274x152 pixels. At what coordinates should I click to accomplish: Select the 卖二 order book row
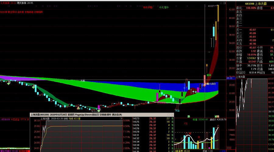(255, 22)
